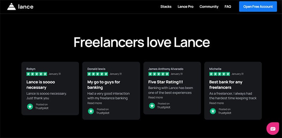Click review text "As a freelancer, I always had"
282x138 pixels.
[231, 93]
